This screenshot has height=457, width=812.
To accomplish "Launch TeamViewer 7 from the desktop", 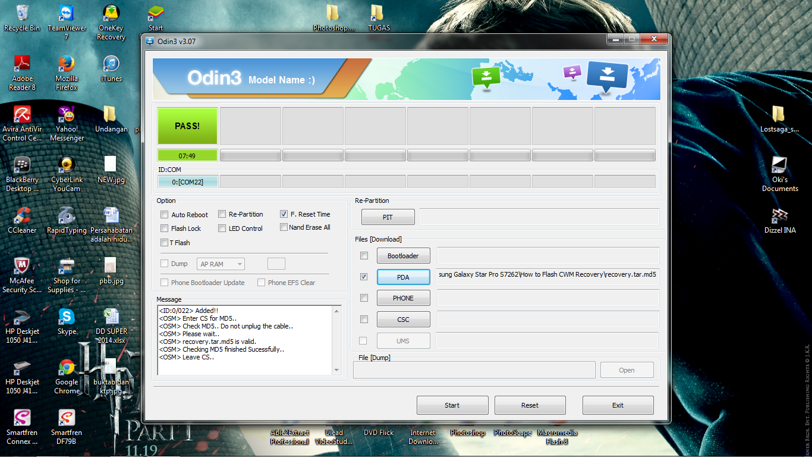I will coord(67,22).
